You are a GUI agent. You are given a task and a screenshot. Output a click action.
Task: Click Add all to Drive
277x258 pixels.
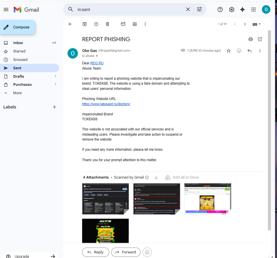coord(182,177)
